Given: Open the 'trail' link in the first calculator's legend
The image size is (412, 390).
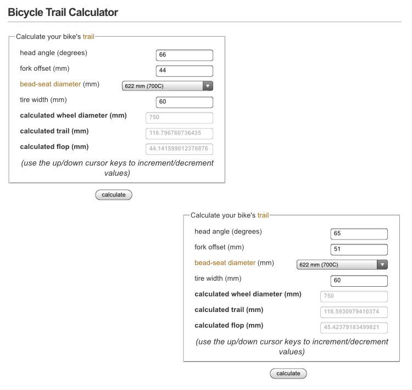Looking at the screenshot, I should [x=89, y=37].
